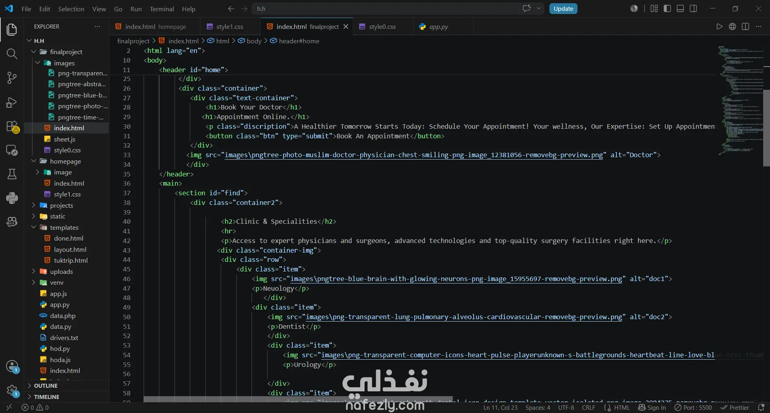Open Customize Layout icon
The width and height of the screenshot is (770, 413).
click(654, 9)
